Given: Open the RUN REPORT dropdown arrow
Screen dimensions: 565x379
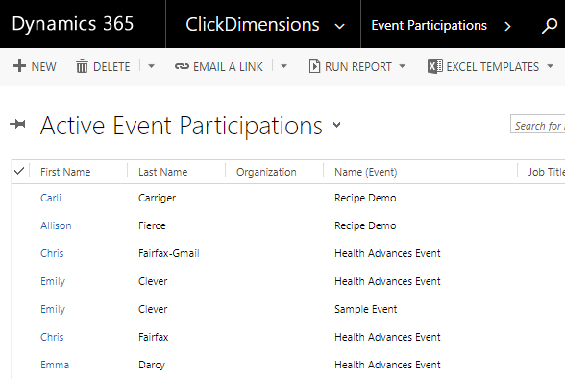Looking at the screenshot, I should click(402, 66).
